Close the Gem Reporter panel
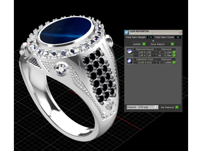The image size is (202, 151). coord(180,32)
